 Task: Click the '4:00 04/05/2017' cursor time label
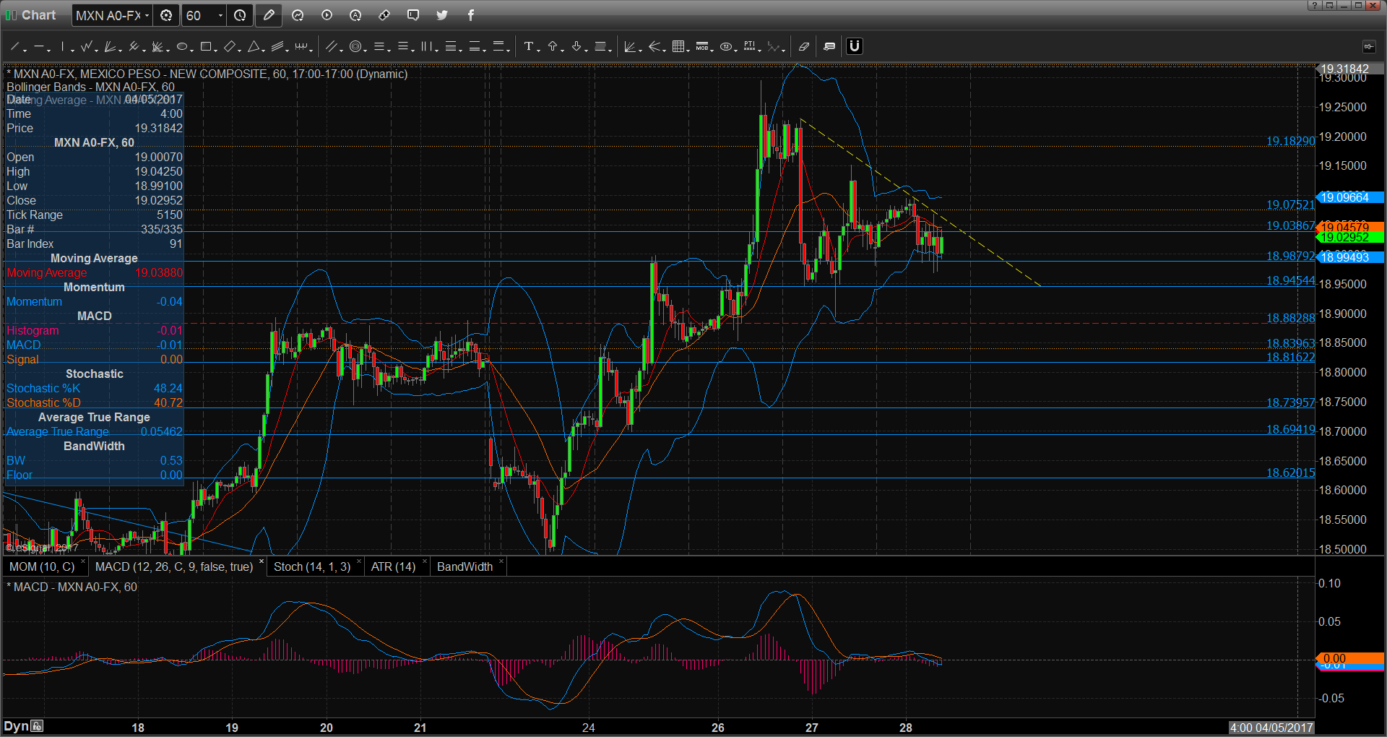[x=1271, y=728]
